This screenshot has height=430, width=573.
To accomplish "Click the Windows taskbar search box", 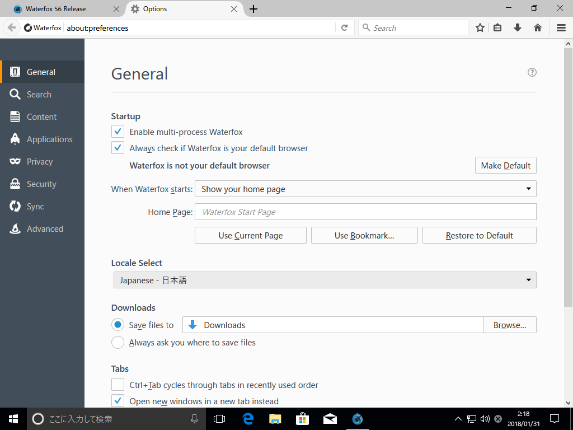I will pos(116,419).
